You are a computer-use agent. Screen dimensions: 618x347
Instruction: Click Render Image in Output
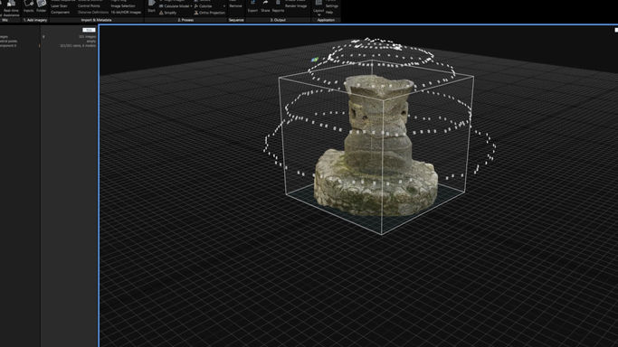(x=296, y=6)
